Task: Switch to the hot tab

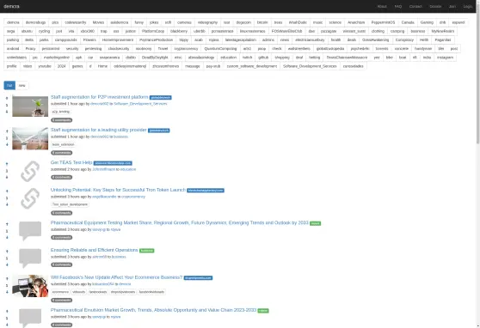Action: coord(9,85)
